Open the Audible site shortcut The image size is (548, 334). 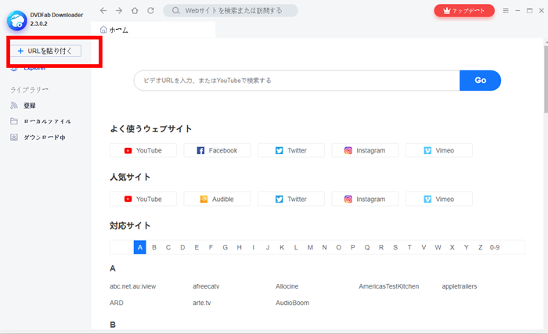(x=217, y=199)
